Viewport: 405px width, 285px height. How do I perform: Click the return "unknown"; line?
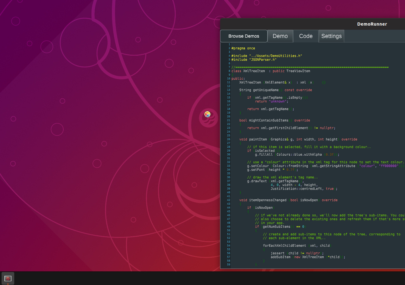click(x=272, y=101)
